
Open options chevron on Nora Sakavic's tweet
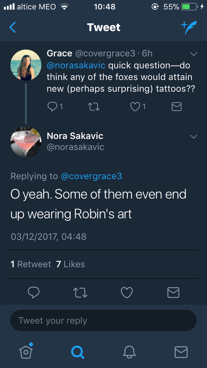click(x=193, y=136)
